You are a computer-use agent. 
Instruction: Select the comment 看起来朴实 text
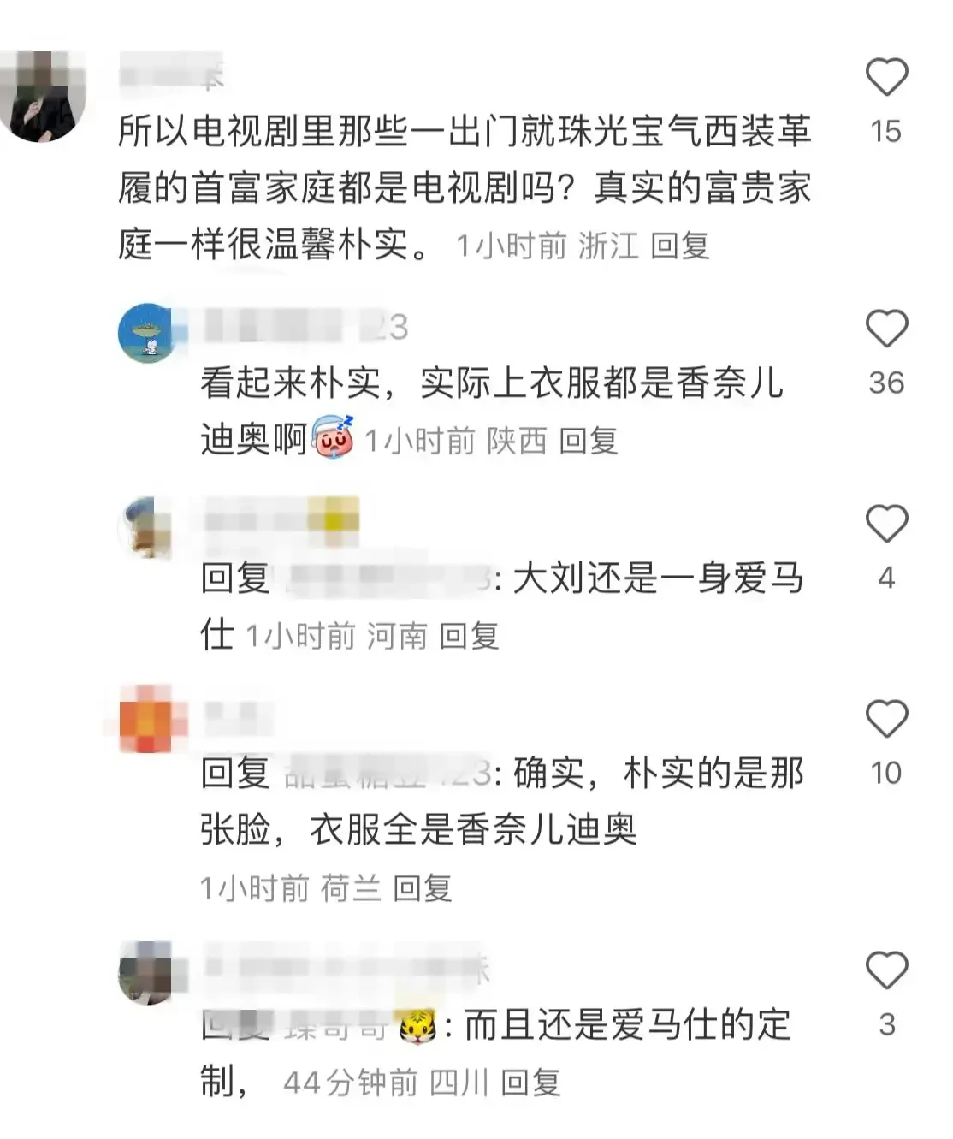tap(491, 411)
